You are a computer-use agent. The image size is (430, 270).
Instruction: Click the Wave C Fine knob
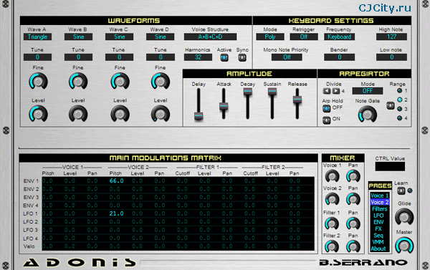click(x=120, y=82)
